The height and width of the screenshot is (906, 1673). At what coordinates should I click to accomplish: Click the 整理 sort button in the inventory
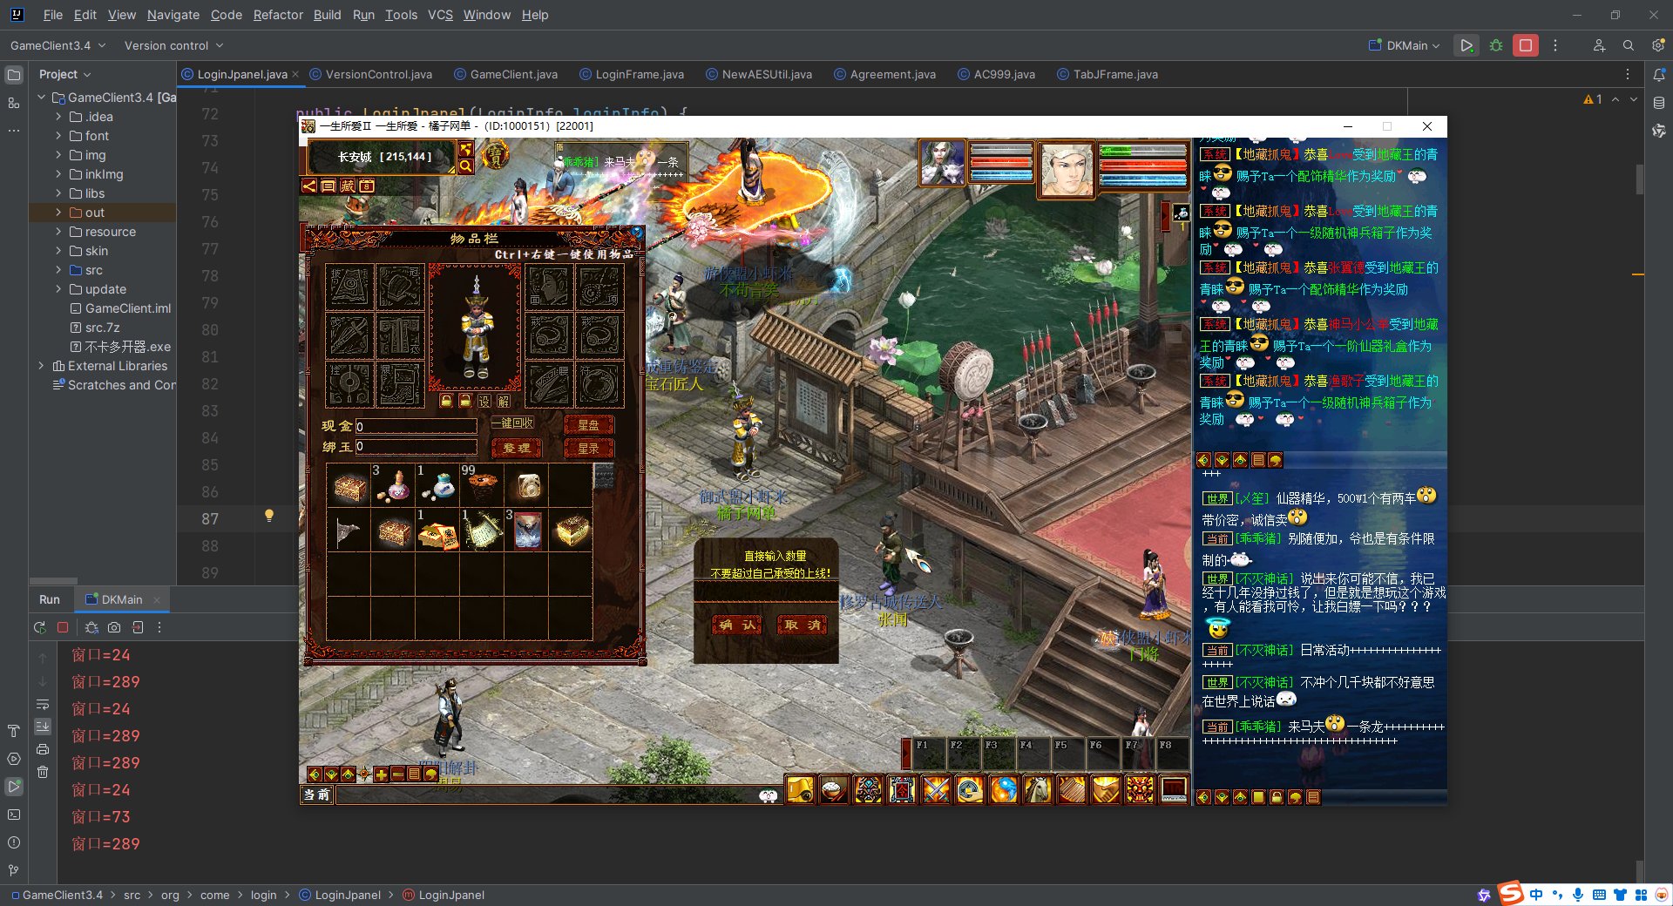(517, 448)
